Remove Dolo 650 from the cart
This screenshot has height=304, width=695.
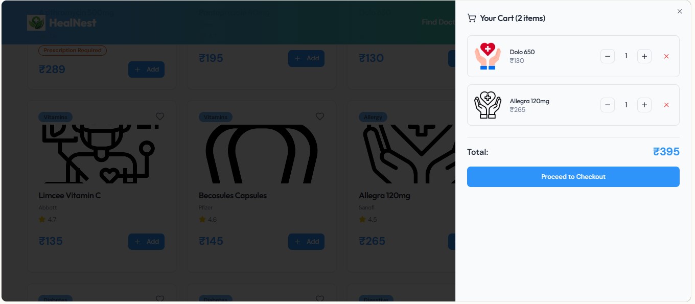click(x=666, y=56)
